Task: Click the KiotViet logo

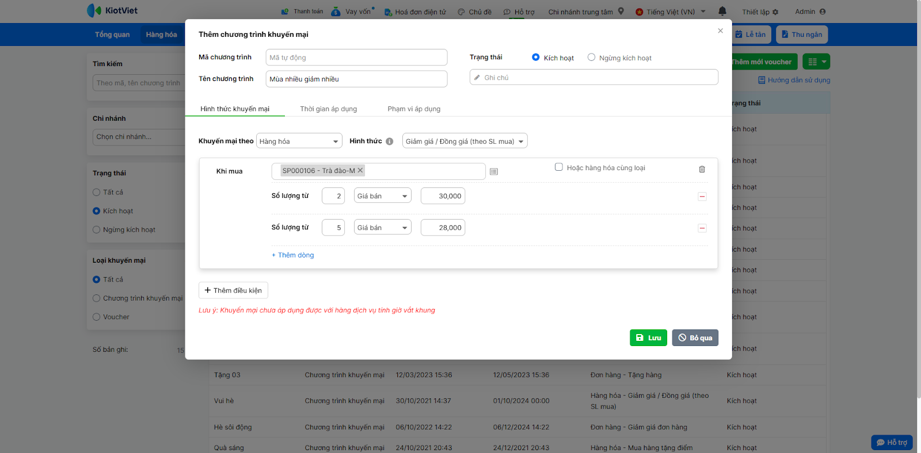Action: coord(112,10)
